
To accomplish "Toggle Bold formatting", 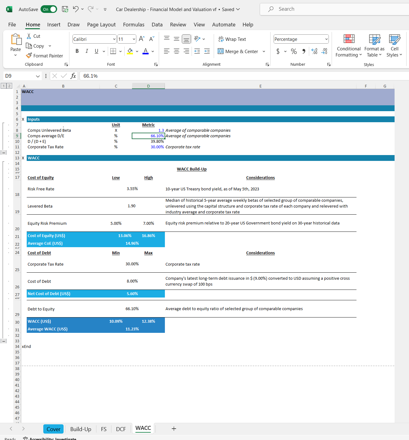I will click(x=77, y=51).
